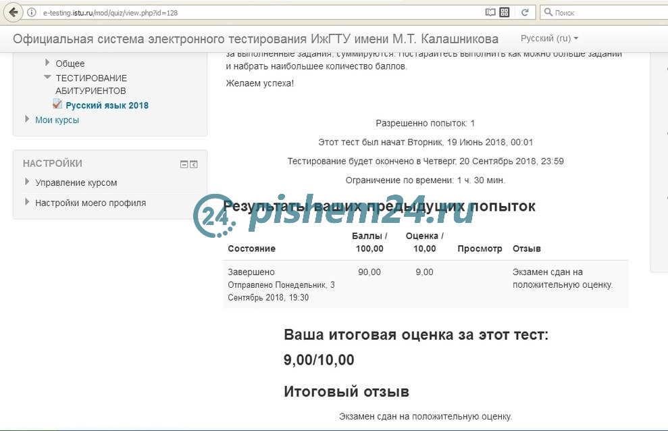Click the quiz icon beside Русский язык 2018

click(58, 105)
